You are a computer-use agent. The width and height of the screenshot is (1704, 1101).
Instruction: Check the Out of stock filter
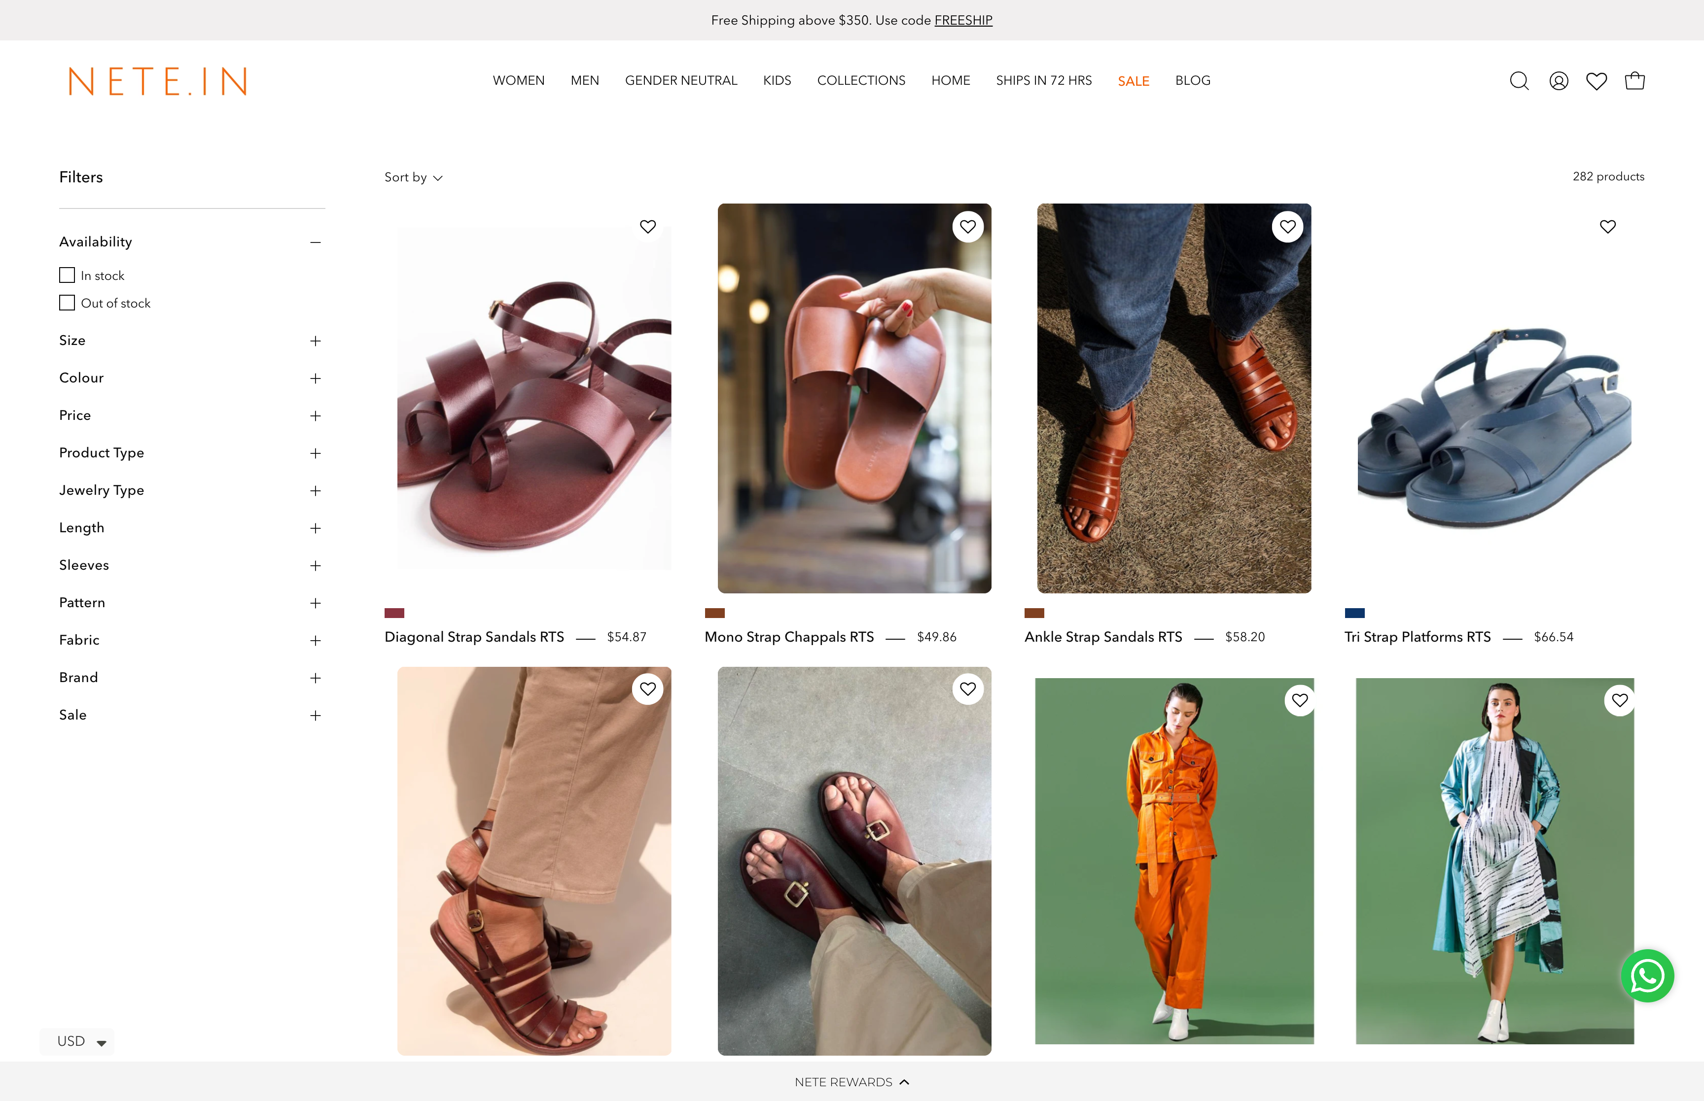[x=67, y=303]
